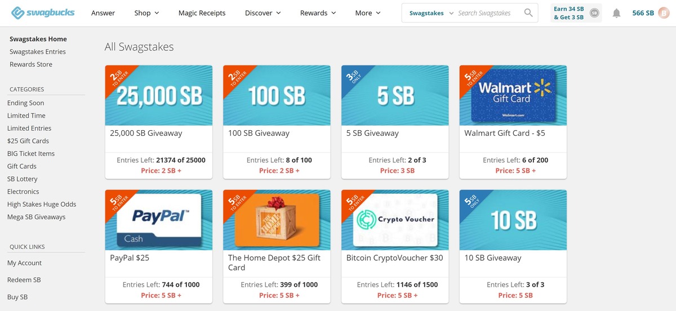Click the search magnifying glass icon
The width and height of the screenshot is (676, 311).
coord(528,13)
